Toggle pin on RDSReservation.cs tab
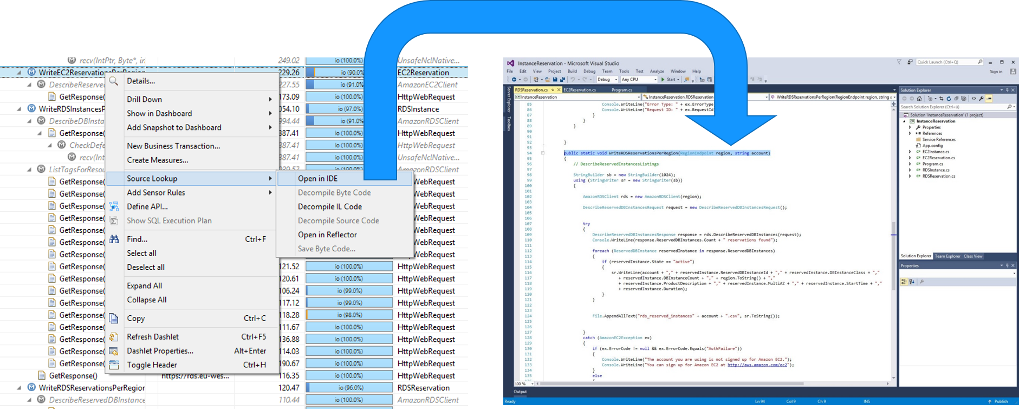The image size is (1019, 409). [553, 90]
